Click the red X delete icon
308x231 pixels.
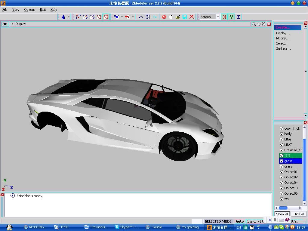coord(192,17)
